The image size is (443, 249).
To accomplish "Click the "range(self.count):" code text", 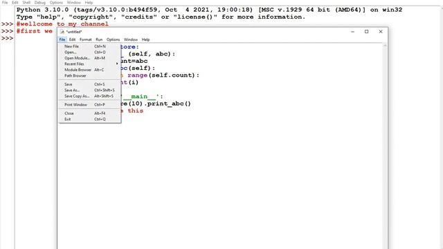I will coord(163,75).
